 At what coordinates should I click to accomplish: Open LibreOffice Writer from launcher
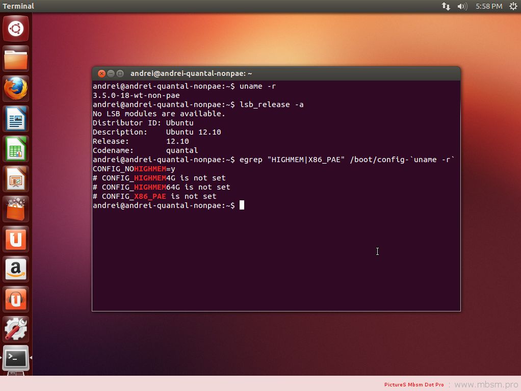[x=16, y=119]
